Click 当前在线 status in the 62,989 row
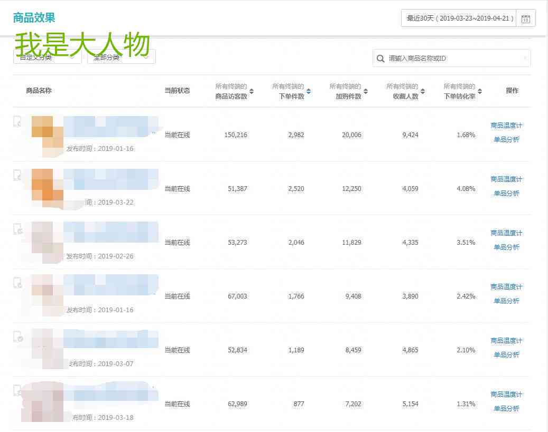 click(x=177, y=404)
